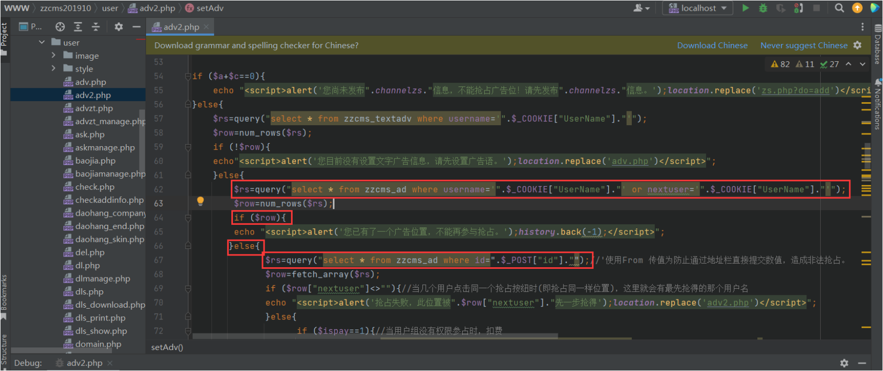
Task: Open Project panel gear options
Action: point(118,27)
